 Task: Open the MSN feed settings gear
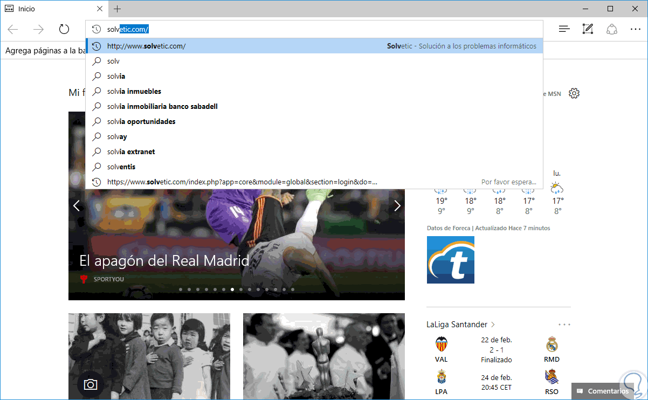574,93
